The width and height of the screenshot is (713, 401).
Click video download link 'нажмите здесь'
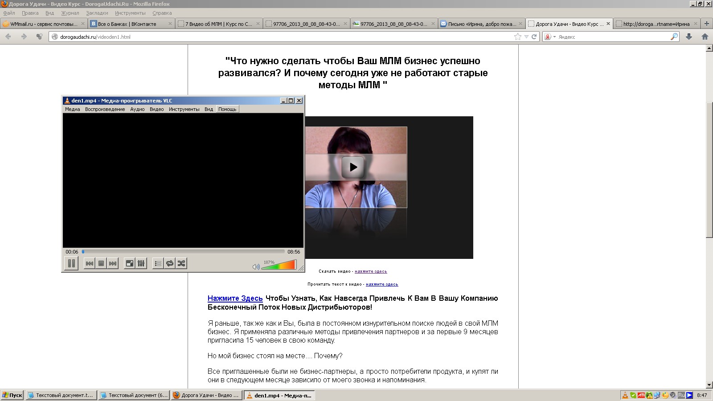coord(371,271)
